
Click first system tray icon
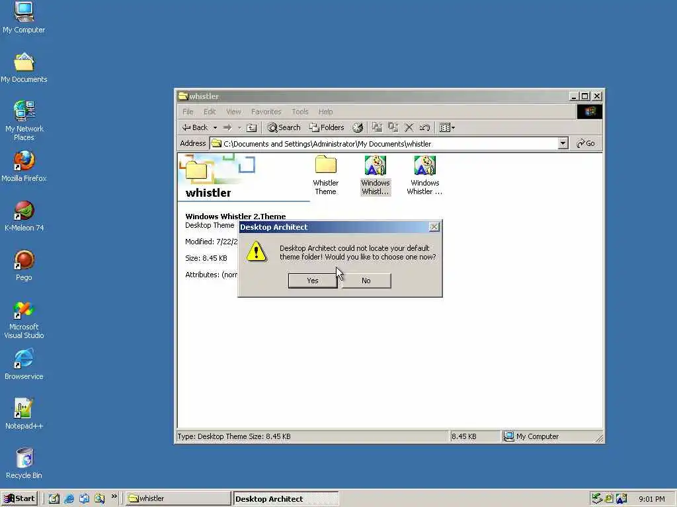coord(597,499)
